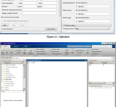The width and height of the screenshot is (116, 107).
Task: Click the Community link icon
Action: (x=94, y=49)
